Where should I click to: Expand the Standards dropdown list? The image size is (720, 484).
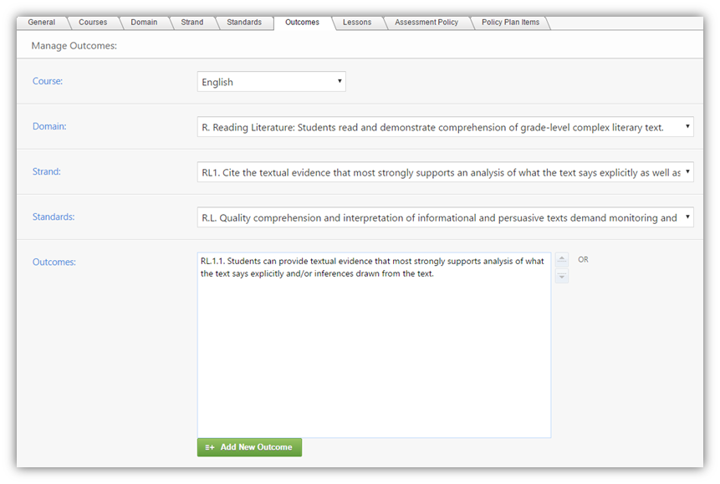[445, 217]
